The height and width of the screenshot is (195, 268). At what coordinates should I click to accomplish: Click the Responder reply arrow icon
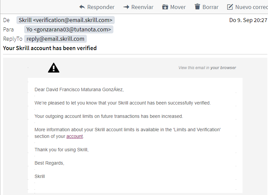82,7
